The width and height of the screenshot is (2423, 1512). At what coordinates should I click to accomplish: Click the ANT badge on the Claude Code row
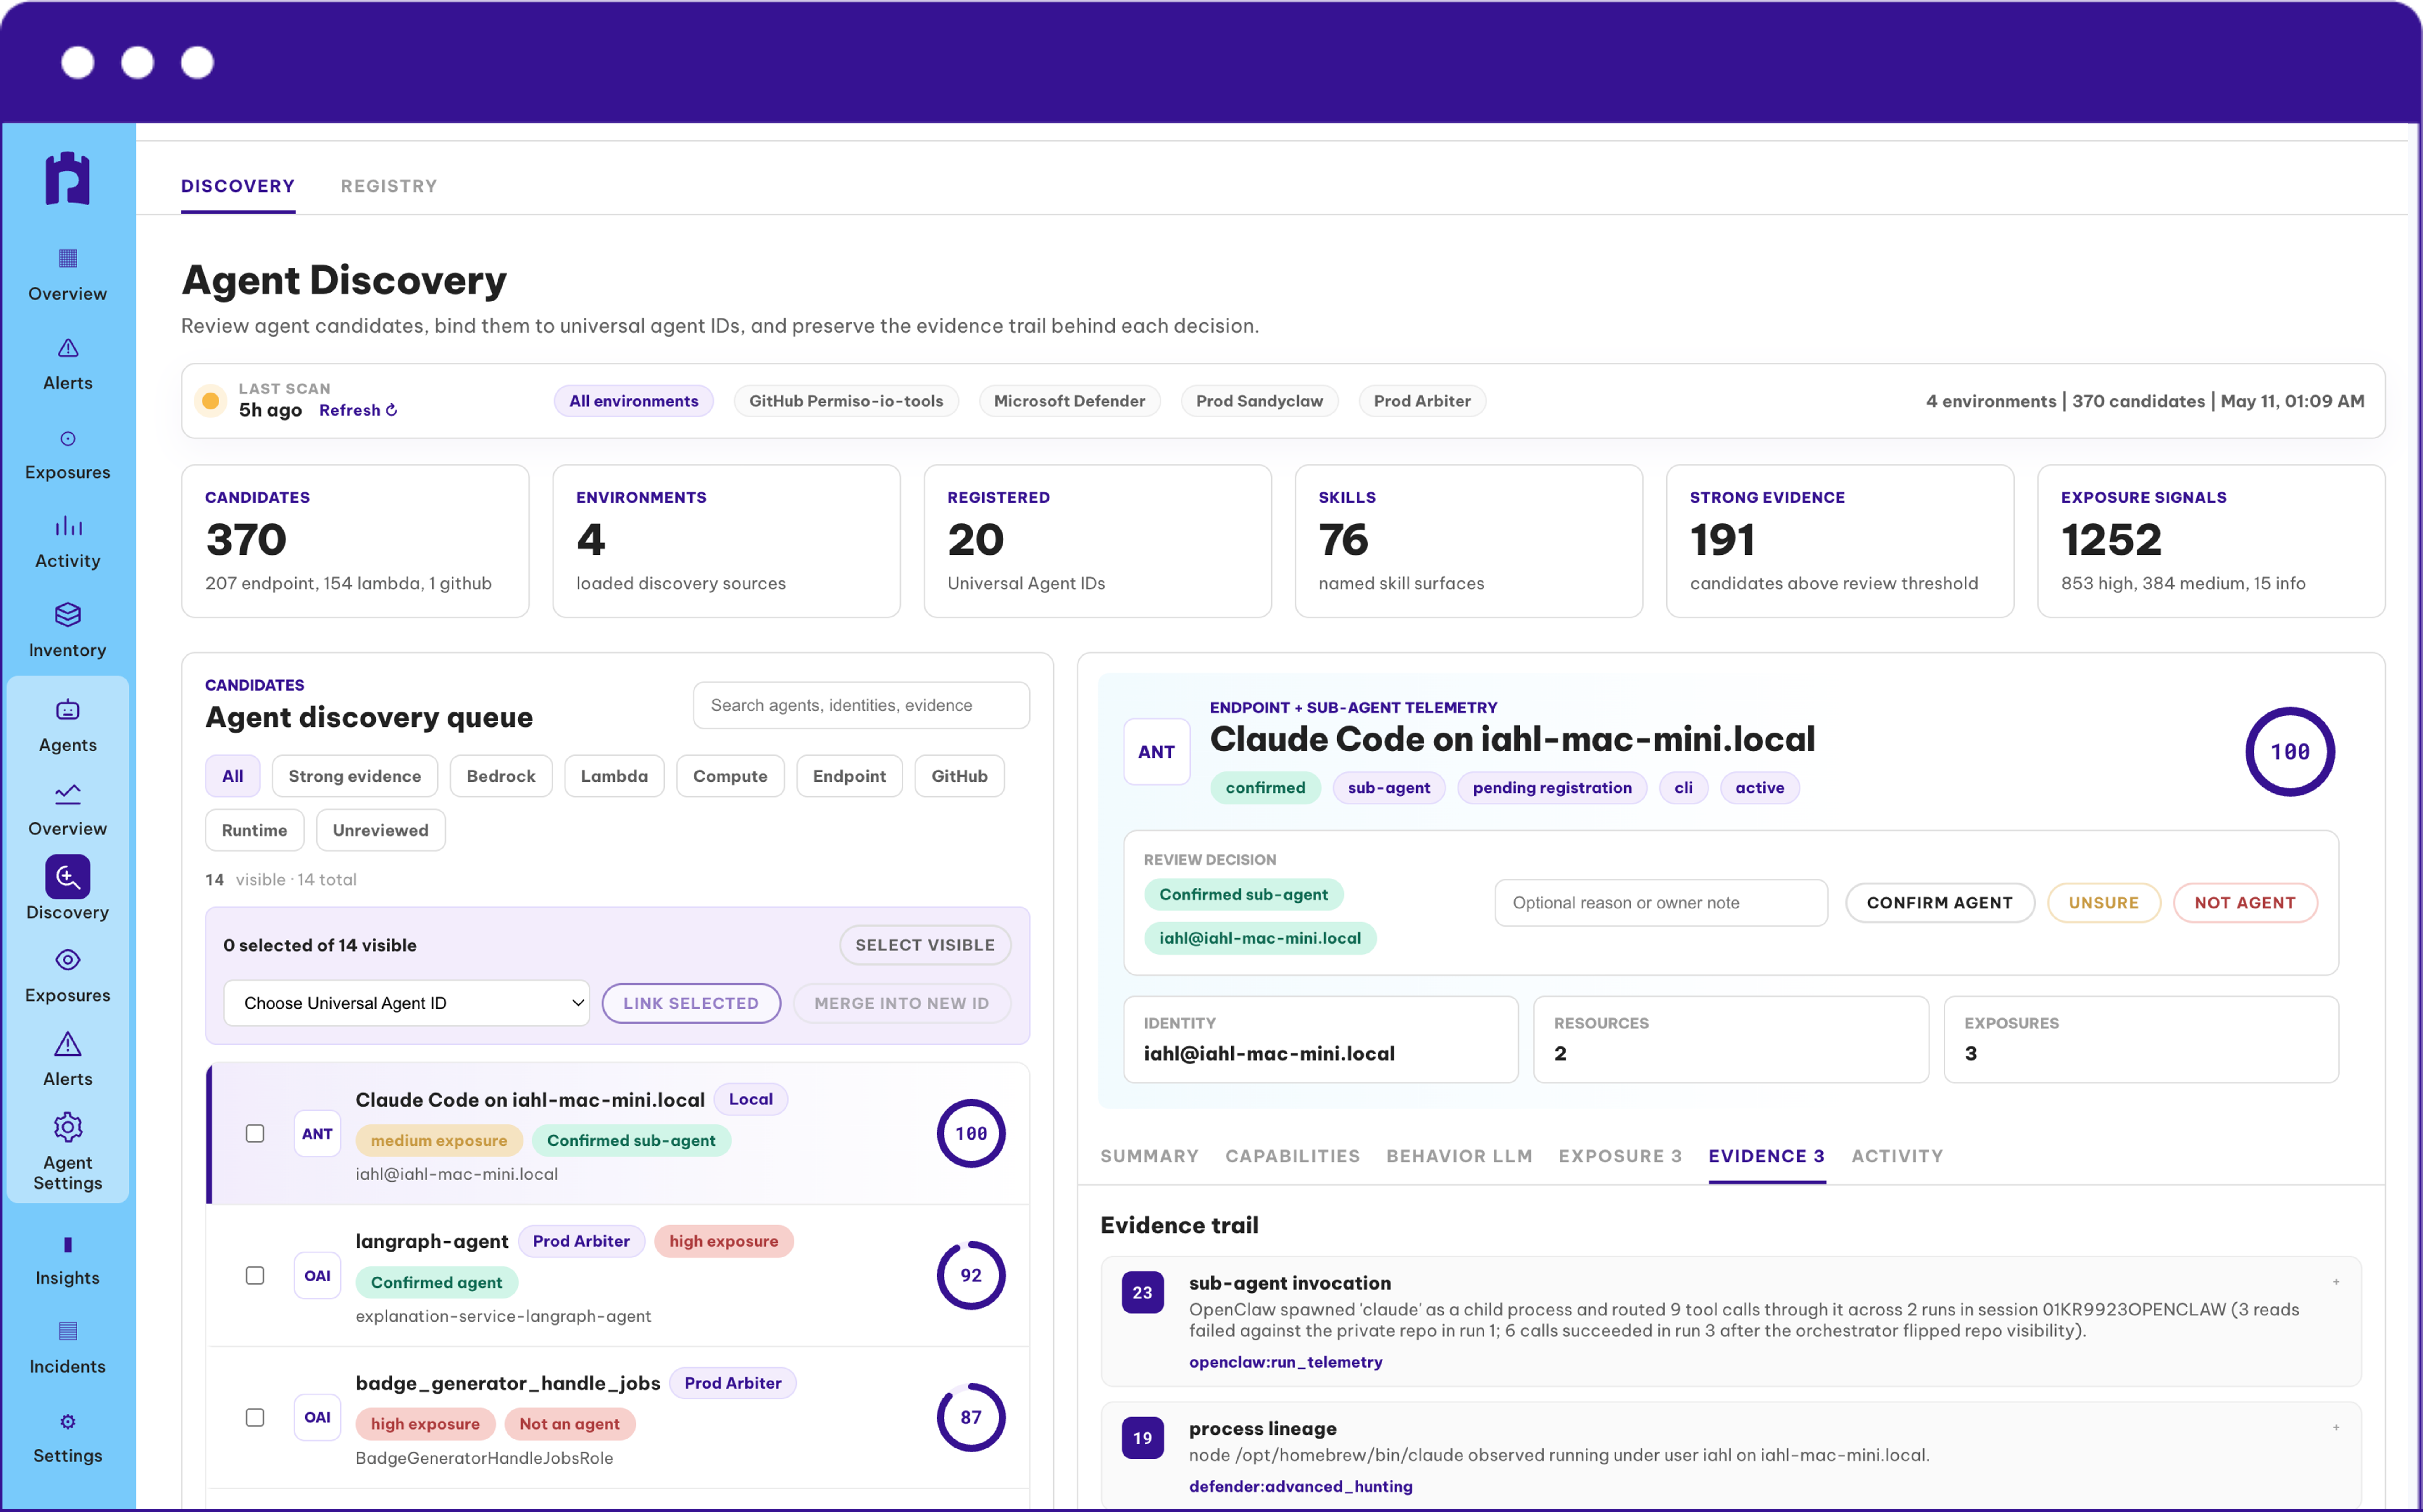coord(317,1134)
